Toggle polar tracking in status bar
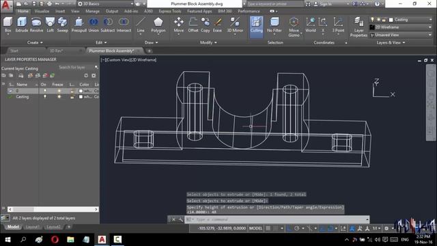The height and width of the screenshot is (246, 437). [296, 228]
